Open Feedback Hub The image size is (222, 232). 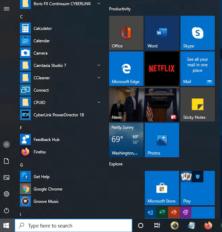[x=61, y=139]
